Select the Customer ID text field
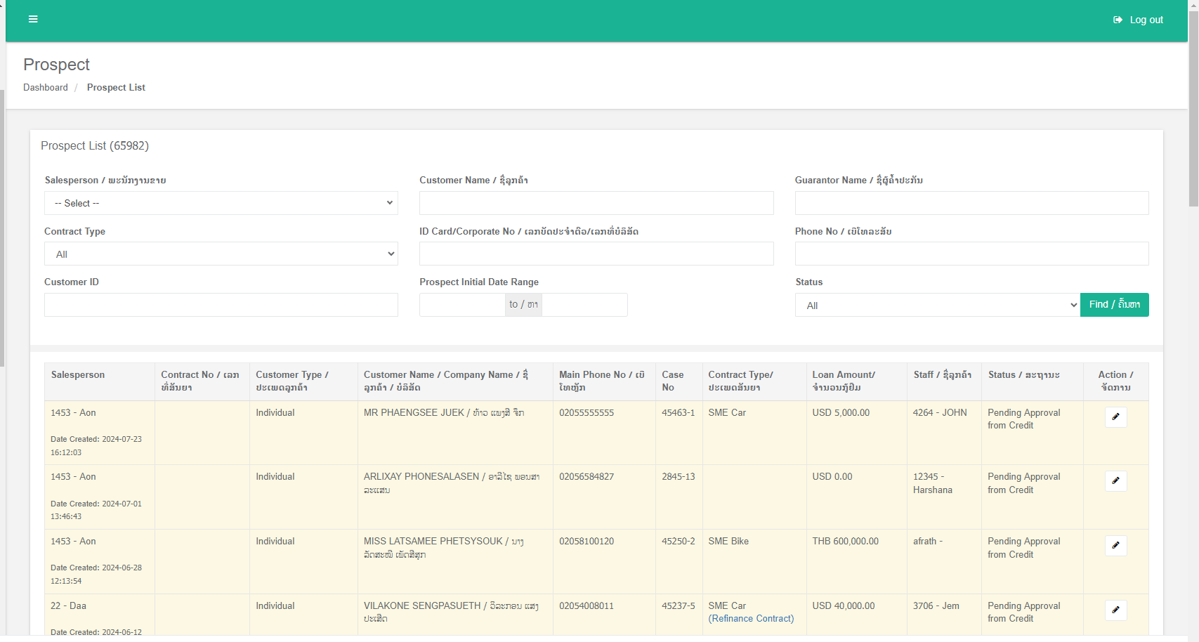Screen dimensions: 1199x642 [x=221, y=306]
